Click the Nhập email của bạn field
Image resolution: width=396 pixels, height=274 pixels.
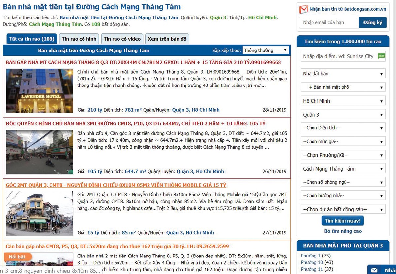(329, 22)
